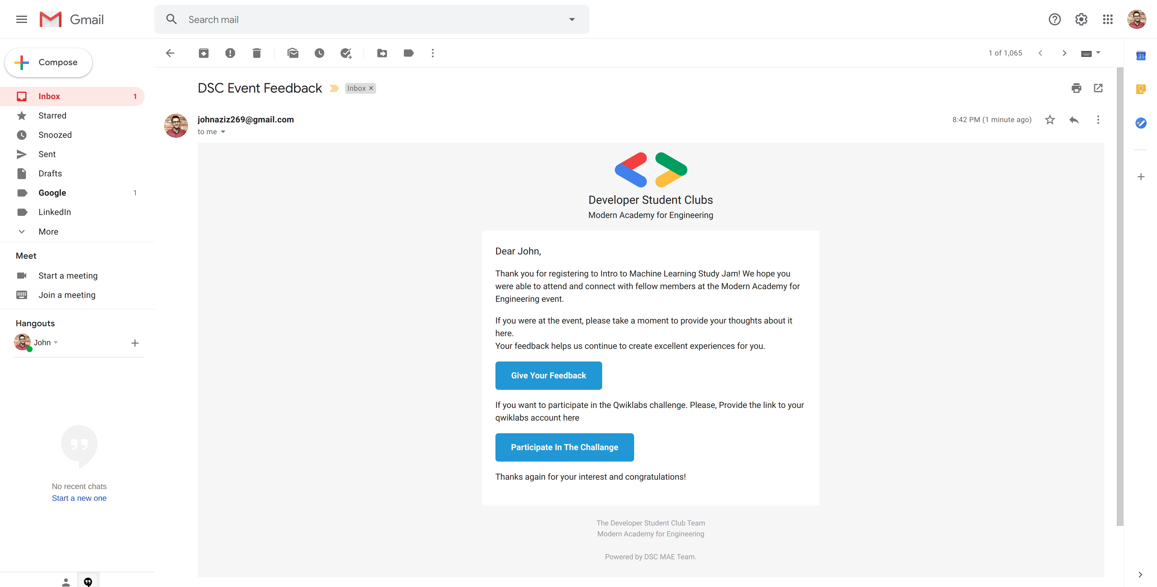Open the Inbox folder
This screenshot has height=587, width=1157.
click(x=72, y=96)
